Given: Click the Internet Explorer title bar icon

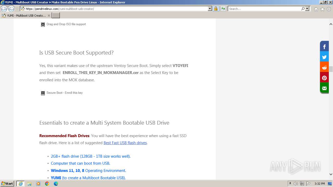Looking at the screenshot, I should pyautogui.click(x=3, y=2).
